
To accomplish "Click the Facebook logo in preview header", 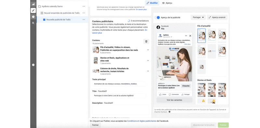I will [158, 27].
